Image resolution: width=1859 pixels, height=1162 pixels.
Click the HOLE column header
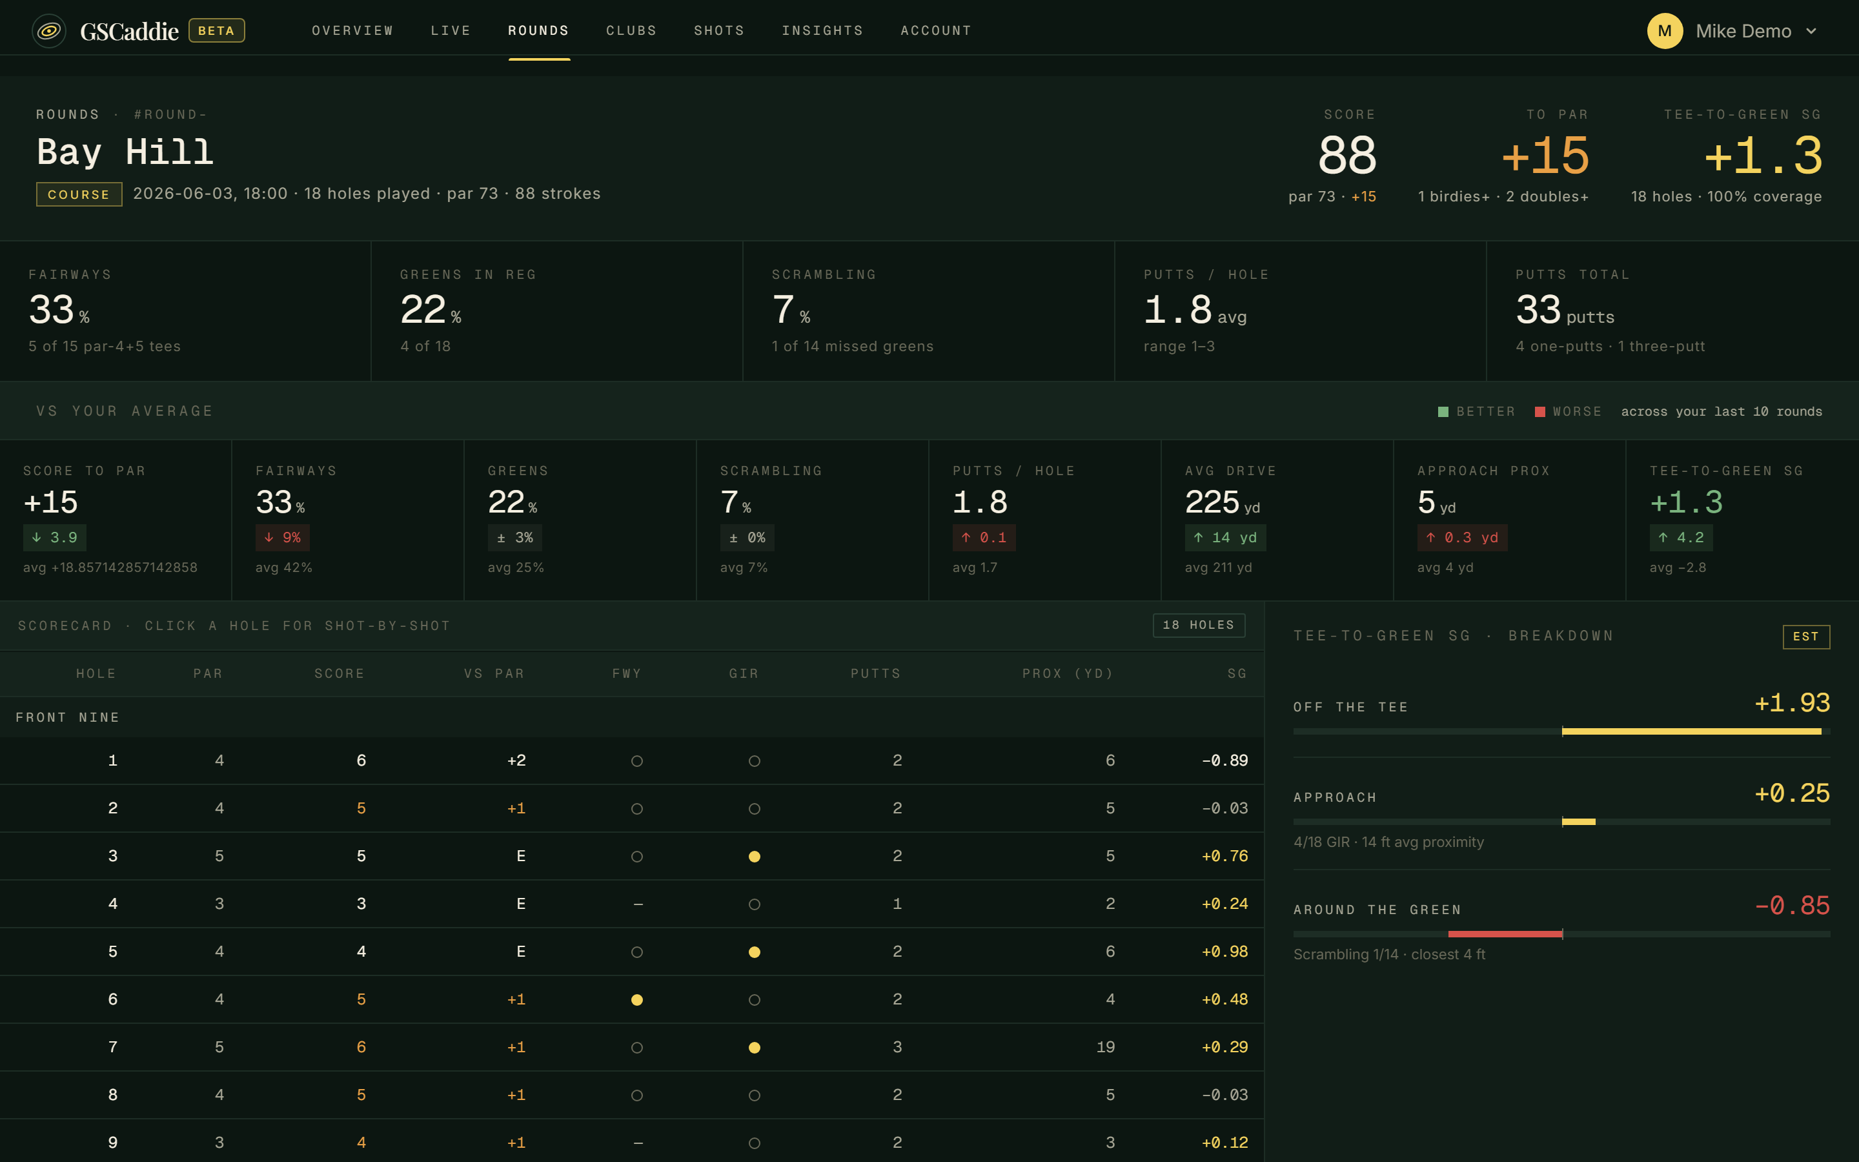[x=96, y=674]
